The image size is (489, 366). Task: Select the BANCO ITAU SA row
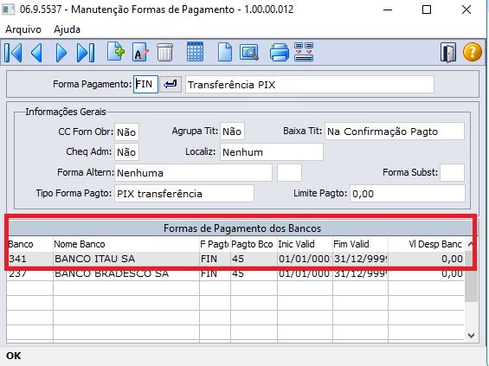[235, 259]
